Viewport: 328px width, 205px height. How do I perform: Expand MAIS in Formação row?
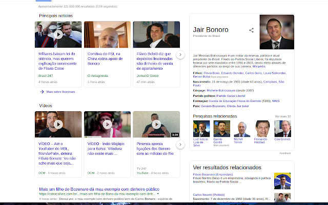(276, 101)
